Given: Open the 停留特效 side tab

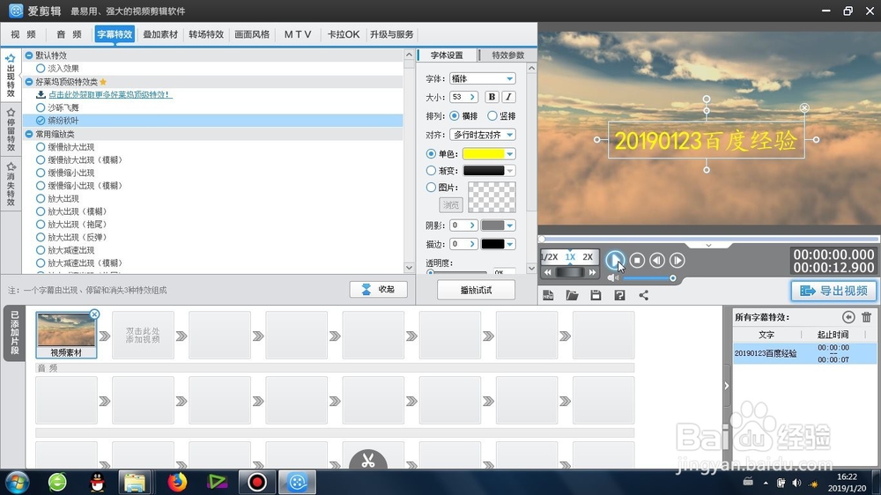Looking at the screenshot, I should coord(10,129).
